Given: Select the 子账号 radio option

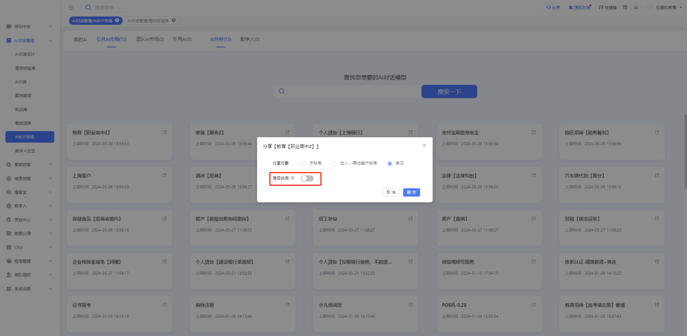Looking at the screenshot, I should coord(303,164).
